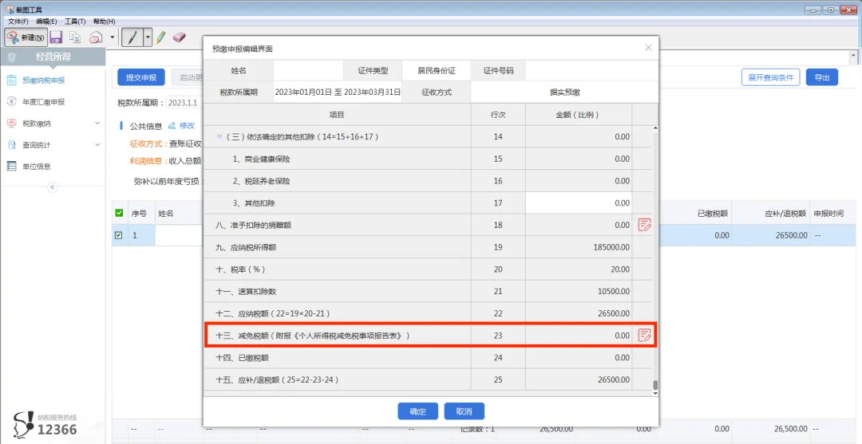Screen dimensions: 862x444
Task: Open edit icon on row 18 donations
Action: click(x=644, y=225)
